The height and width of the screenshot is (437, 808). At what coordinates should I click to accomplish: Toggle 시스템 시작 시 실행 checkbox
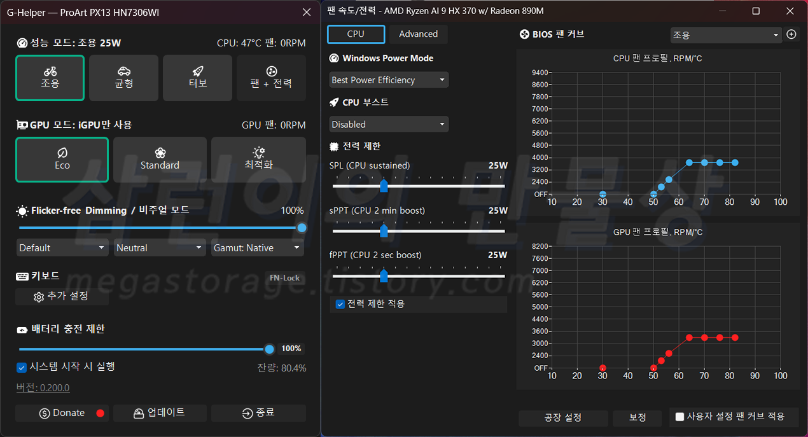[x=22, y=367]
